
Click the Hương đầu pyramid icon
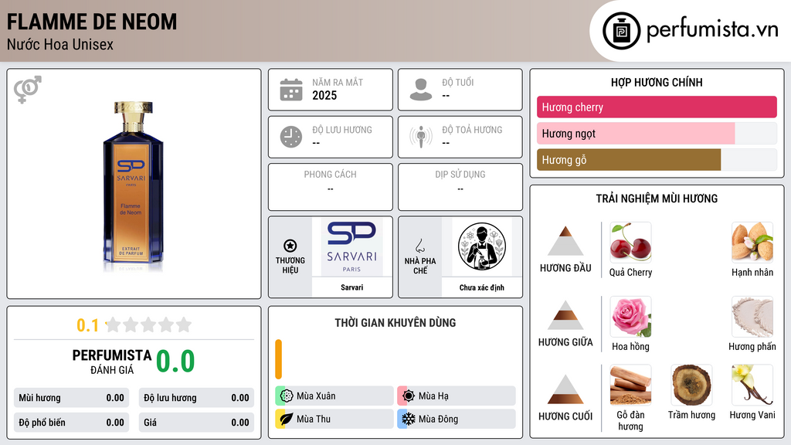565,241
